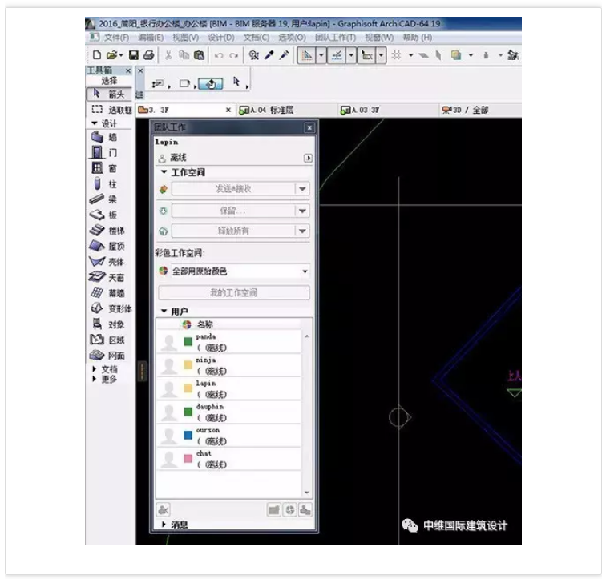Toggle the highlighted selection mode button in info box
The width and height of the screenshot is (606, 579).
tap(211, 84)
